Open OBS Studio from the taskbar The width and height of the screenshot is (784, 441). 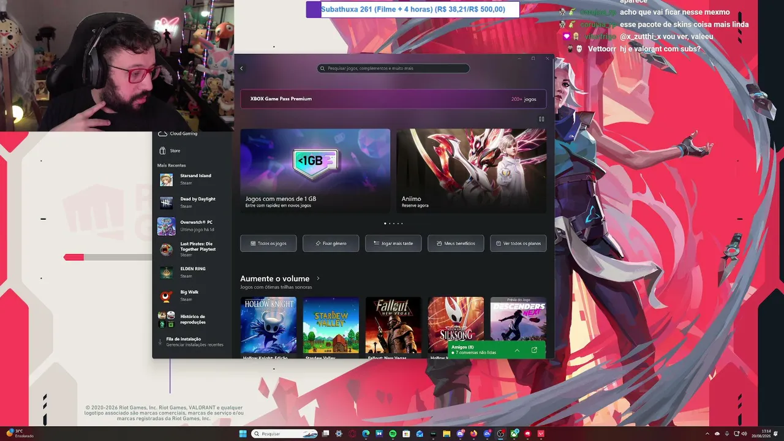tap(500, 434)
